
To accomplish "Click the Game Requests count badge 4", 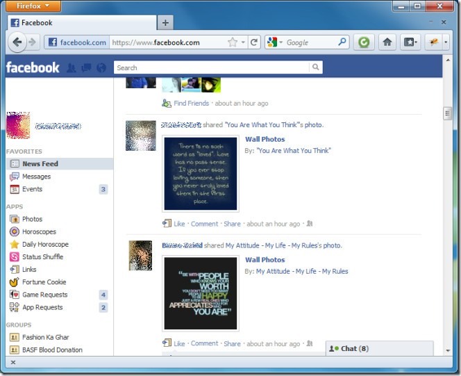I will click(103, 295).
